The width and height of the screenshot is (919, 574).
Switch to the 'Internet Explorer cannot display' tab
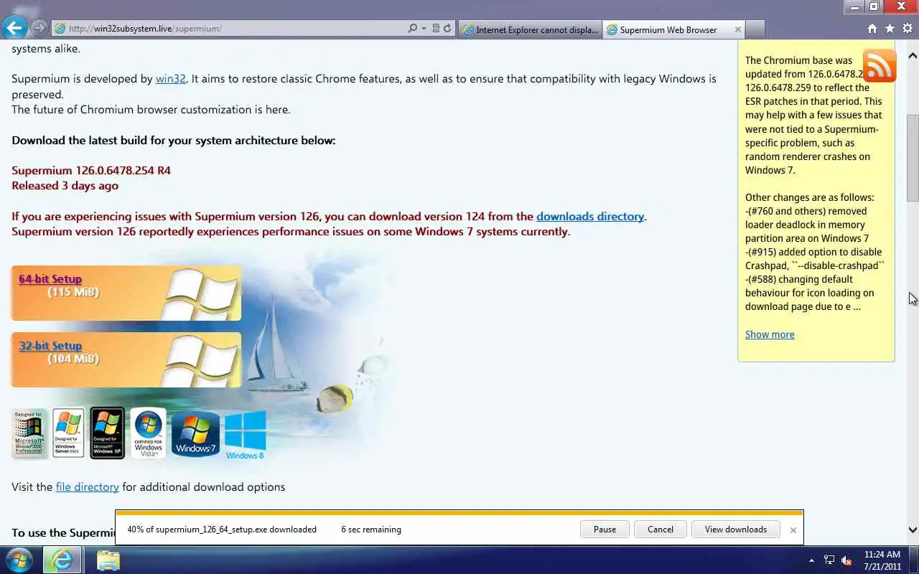coord(530,29)
